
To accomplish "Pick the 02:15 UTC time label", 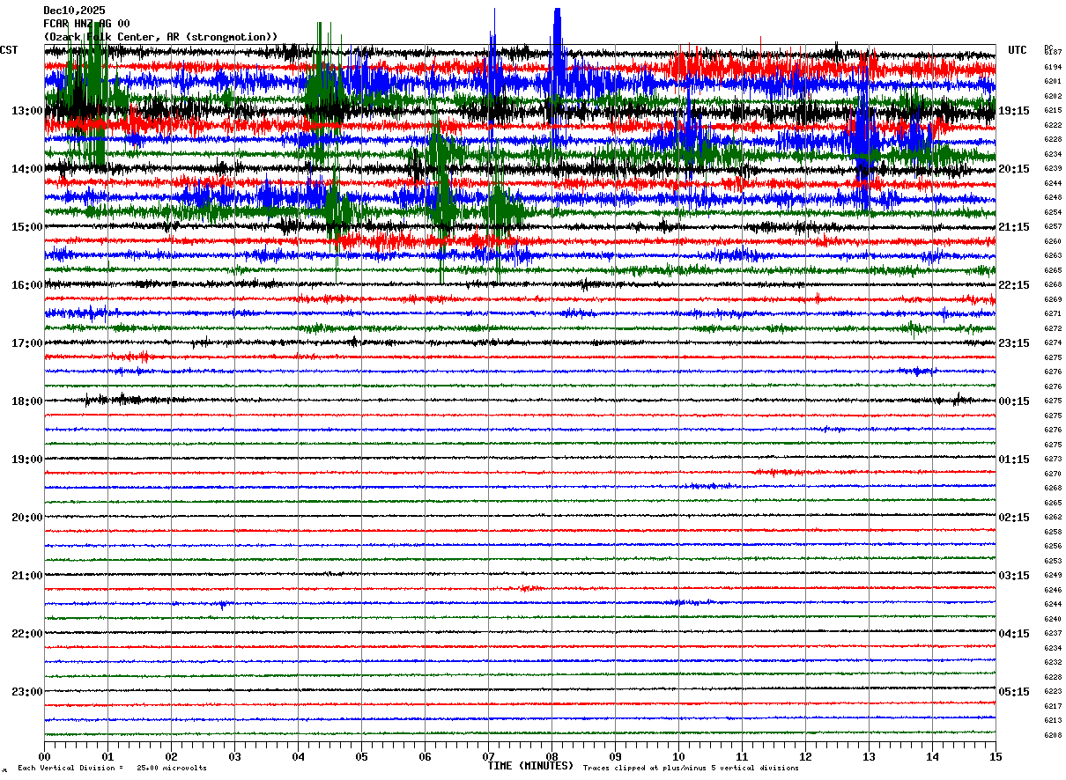I will (x=1014, y=518).
